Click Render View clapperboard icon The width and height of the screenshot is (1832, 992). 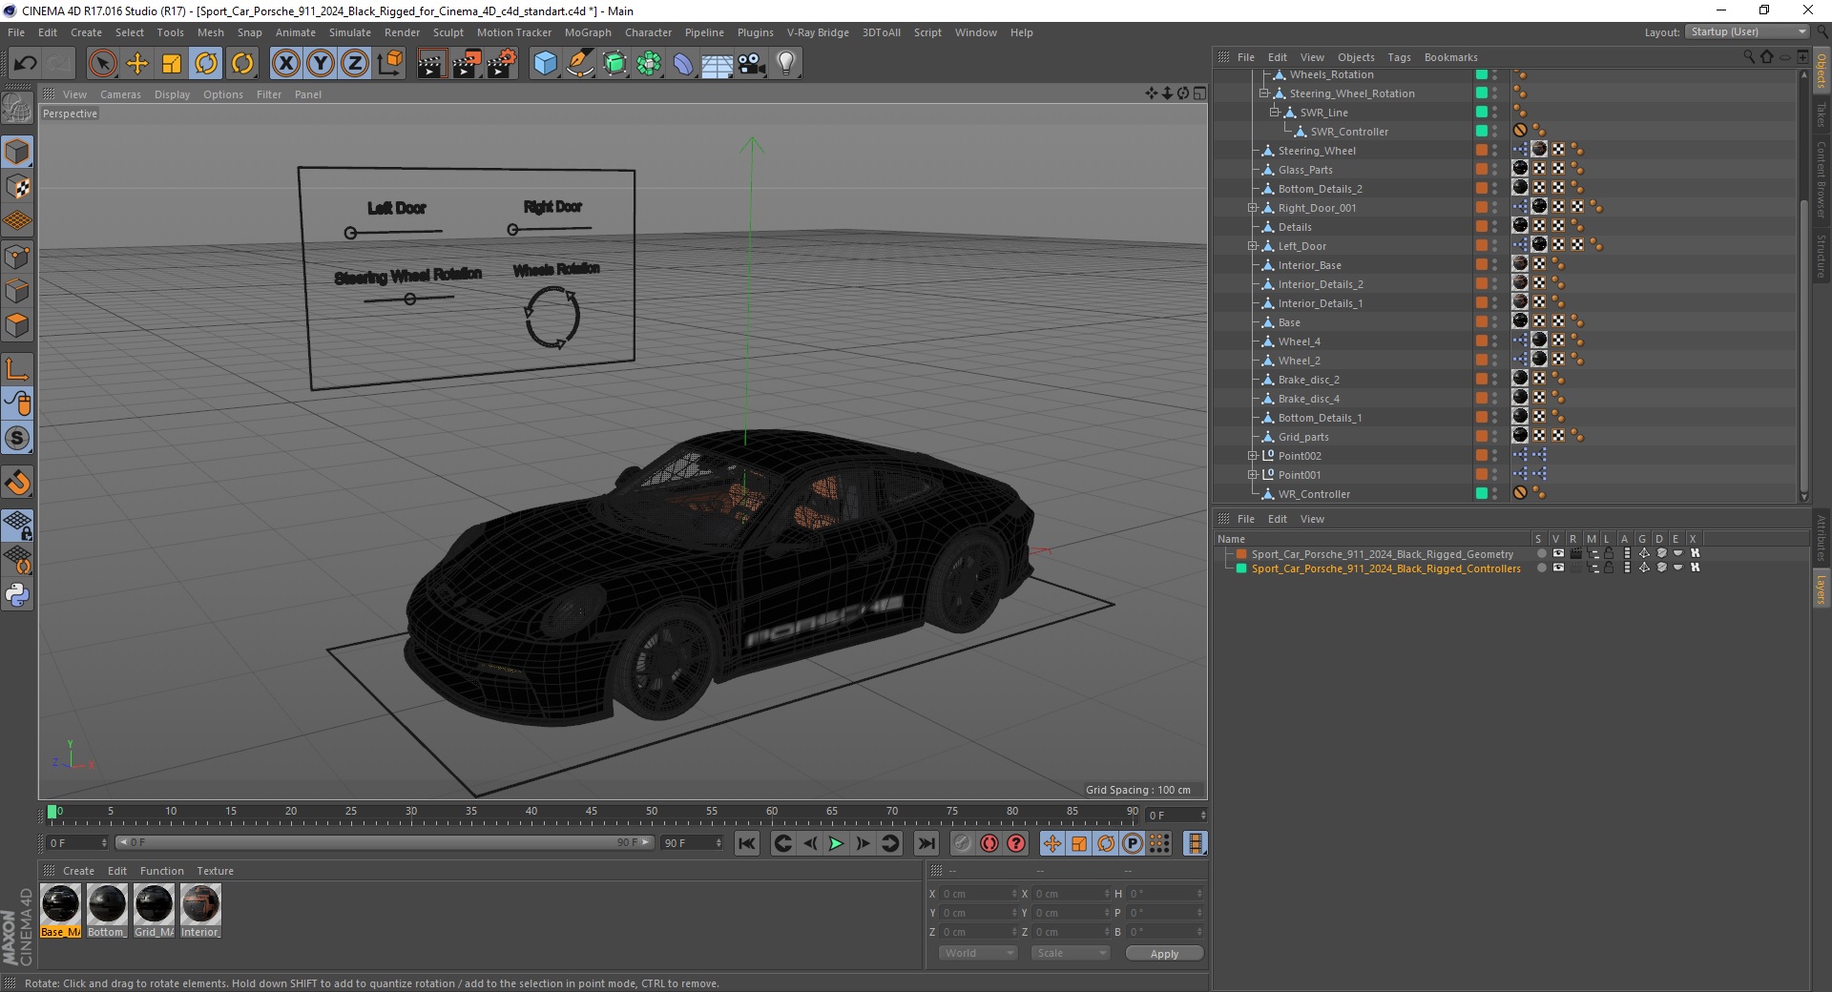point(431,64)
